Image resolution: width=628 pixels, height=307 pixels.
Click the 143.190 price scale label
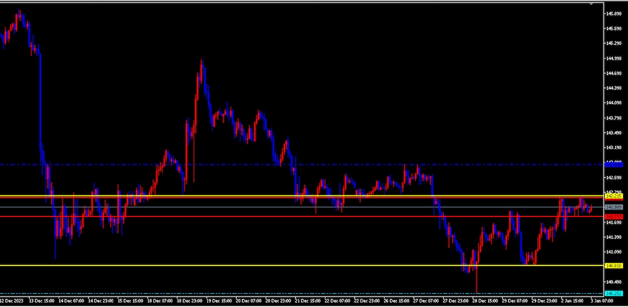[x=614, y=148]
